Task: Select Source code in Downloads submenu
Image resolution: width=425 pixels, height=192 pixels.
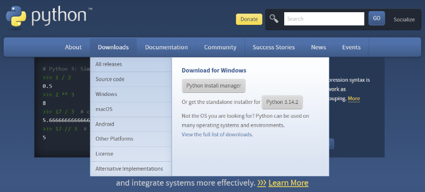Action: [x=131, y=79]
